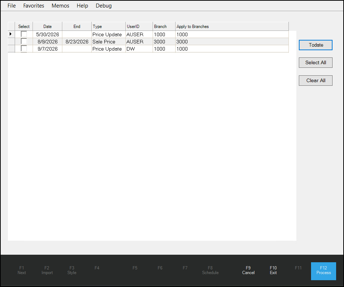Click the Type column header
Image resolution: width=344 pixels, height=287 pixels.
(x=97, y=26)
